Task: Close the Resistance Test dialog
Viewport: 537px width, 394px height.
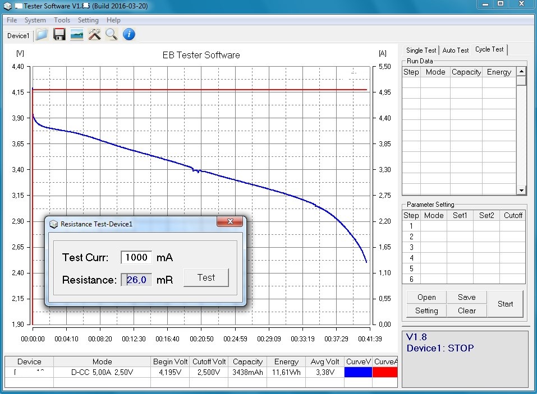Action: point(231,223)
